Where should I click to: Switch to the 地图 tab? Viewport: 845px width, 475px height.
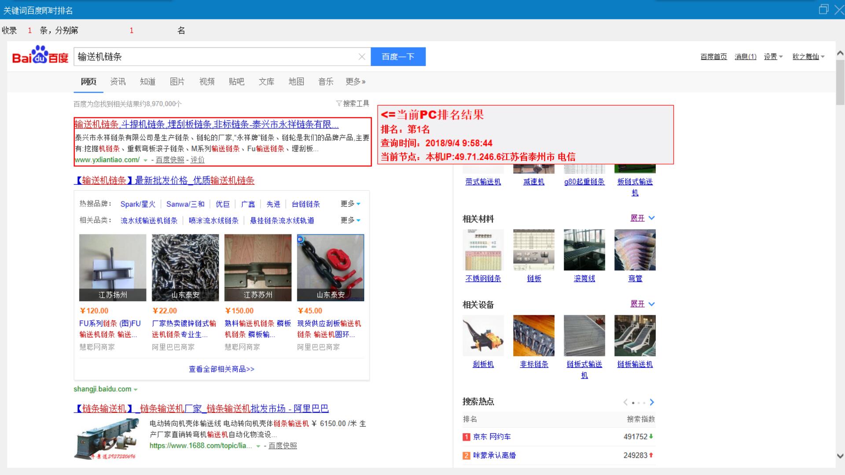pyautogui.click(x=296, y=82)
